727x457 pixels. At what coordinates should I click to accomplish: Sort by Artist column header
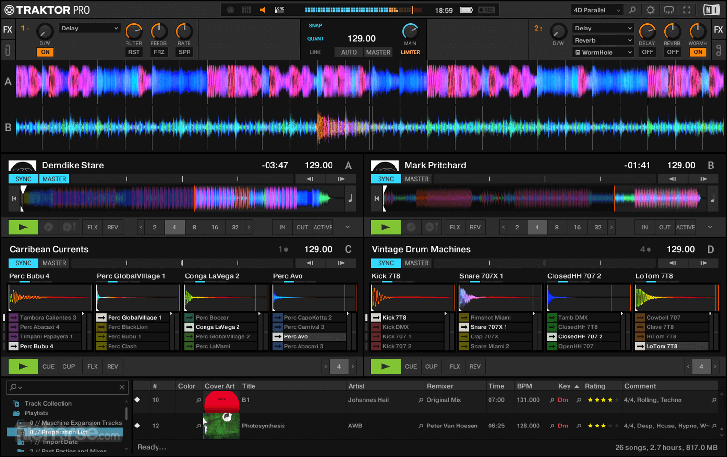pyautogui.click(x=356, y=386)
